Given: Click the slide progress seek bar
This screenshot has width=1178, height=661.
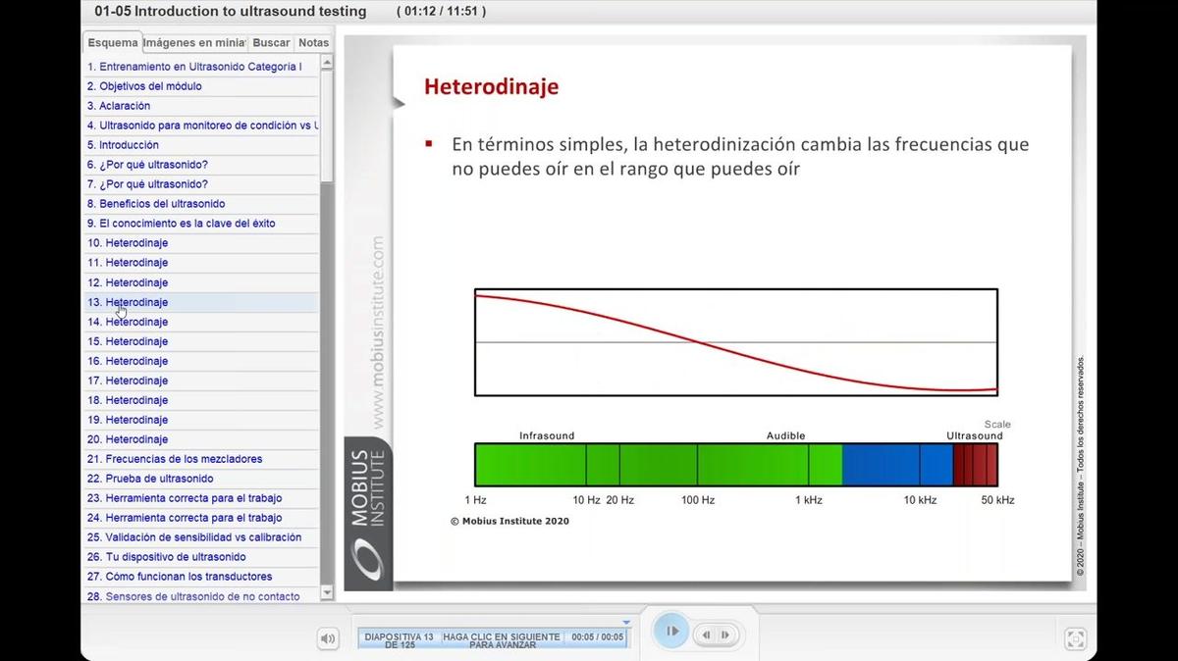Looking at the screenshot, I should pyautogui.click(x=493, y=638).
